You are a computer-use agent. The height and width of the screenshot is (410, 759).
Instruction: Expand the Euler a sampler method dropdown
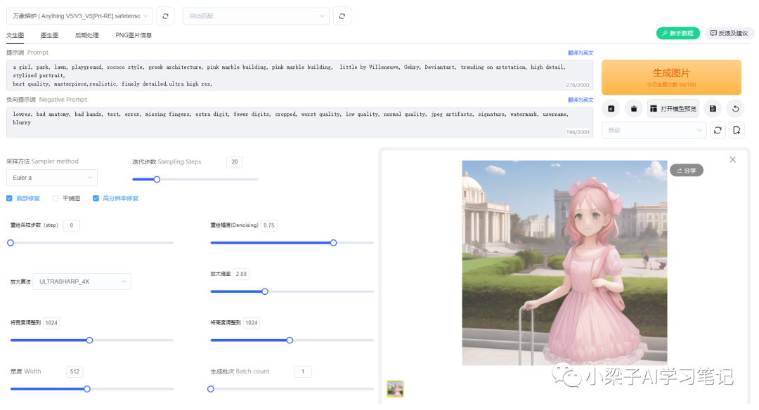point(52,178)
